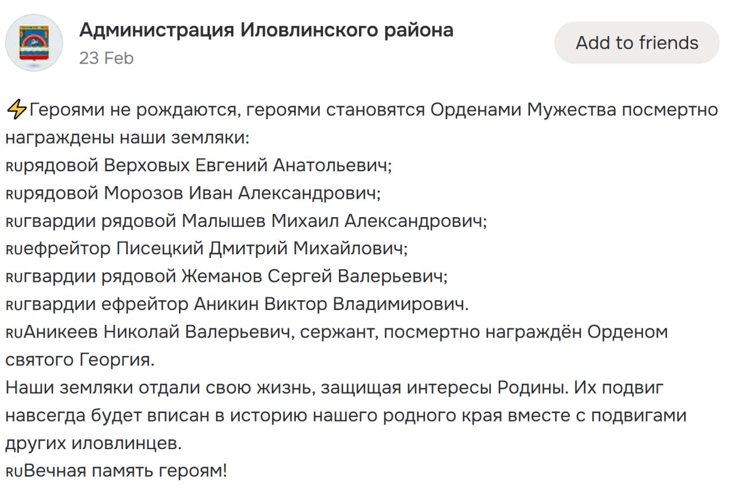734x495 pixels.
Task: Click RU flag icon before Вечная память
Action: 15,472
